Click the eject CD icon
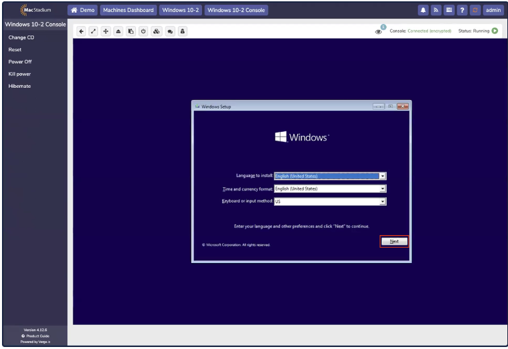508x349 pixels. click(x=119, y=31)
